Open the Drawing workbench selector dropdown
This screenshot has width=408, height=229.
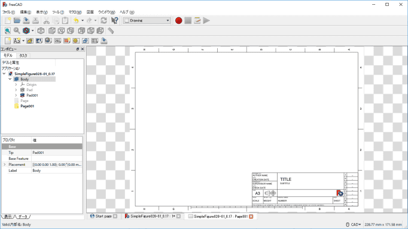[x=147, y=20]
